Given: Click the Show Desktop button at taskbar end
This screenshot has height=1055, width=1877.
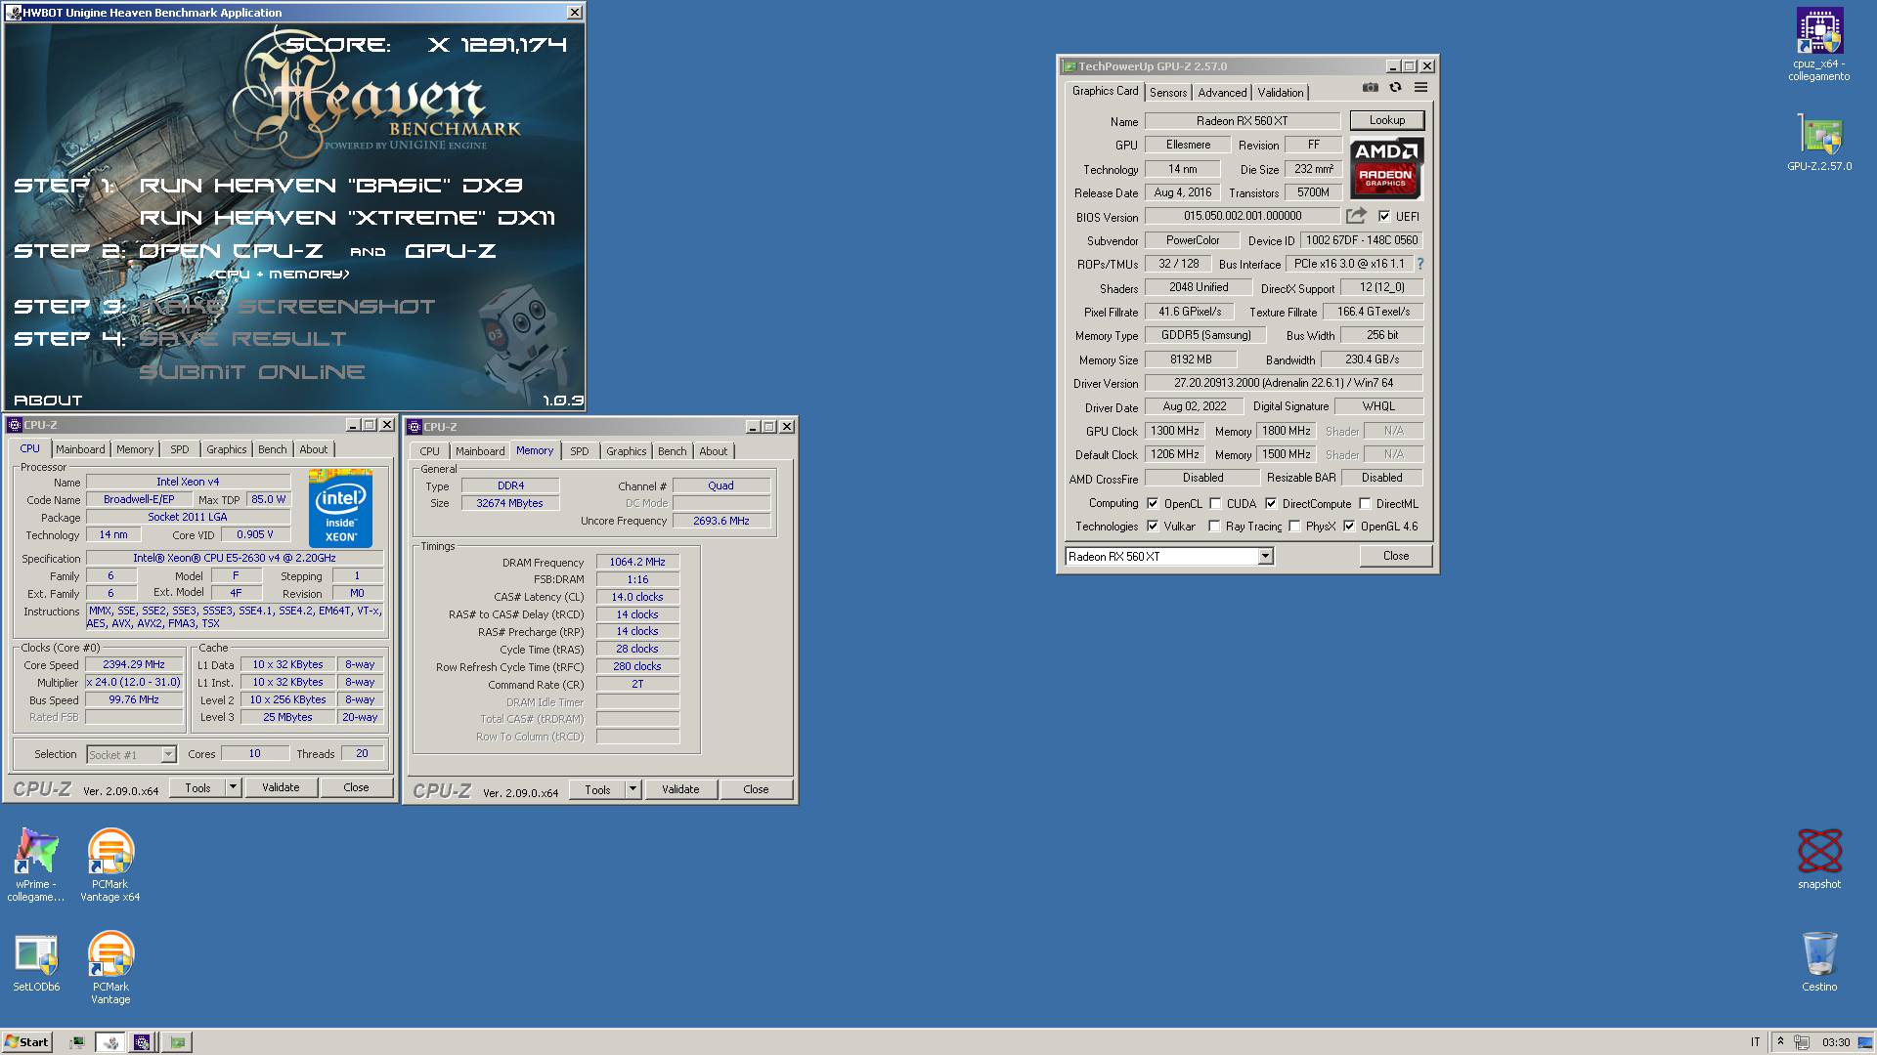Looking at the screenshot, I should pos(1866,1042).
